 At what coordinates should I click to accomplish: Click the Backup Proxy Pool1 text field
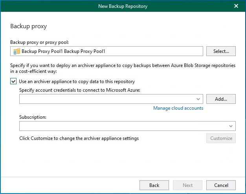coord(110,51)
